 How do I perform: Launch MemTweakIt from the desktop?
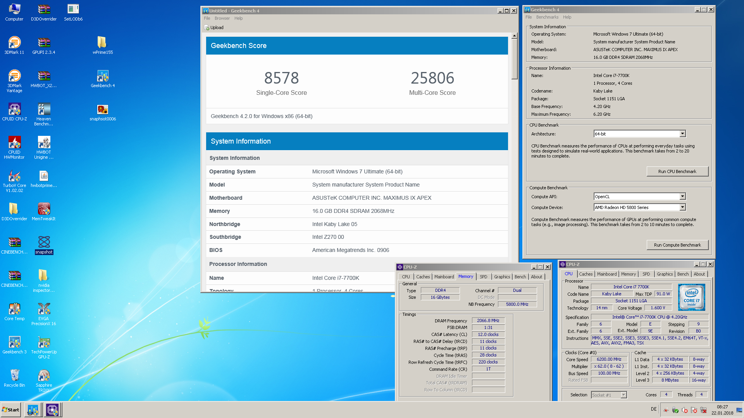tap(44, 211)
